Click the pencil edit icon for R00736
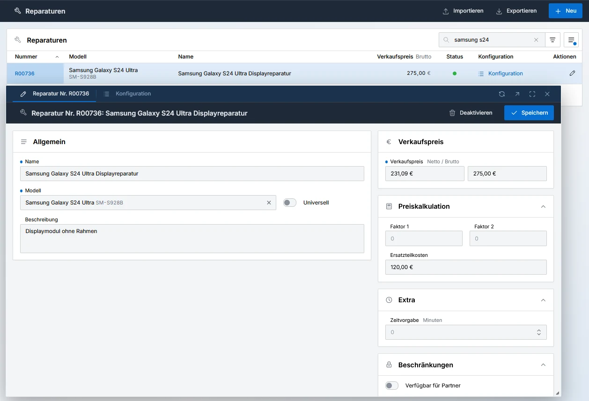This screenshot has height=401, width=589. point(572,73)
